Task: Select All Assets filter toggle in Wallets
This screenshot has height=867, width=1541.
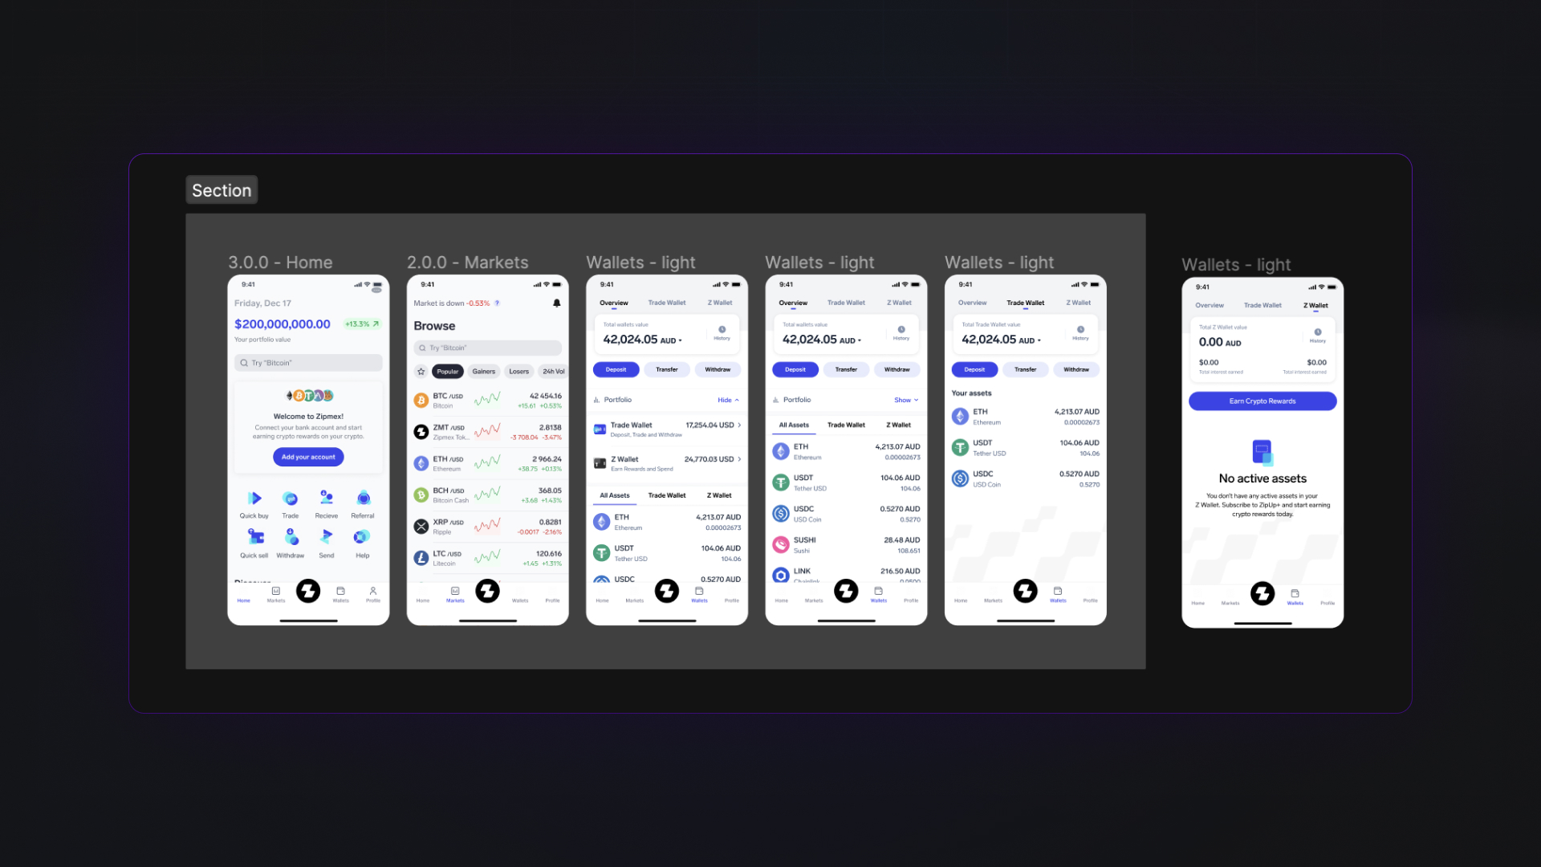Action: [x=793, y=425]
